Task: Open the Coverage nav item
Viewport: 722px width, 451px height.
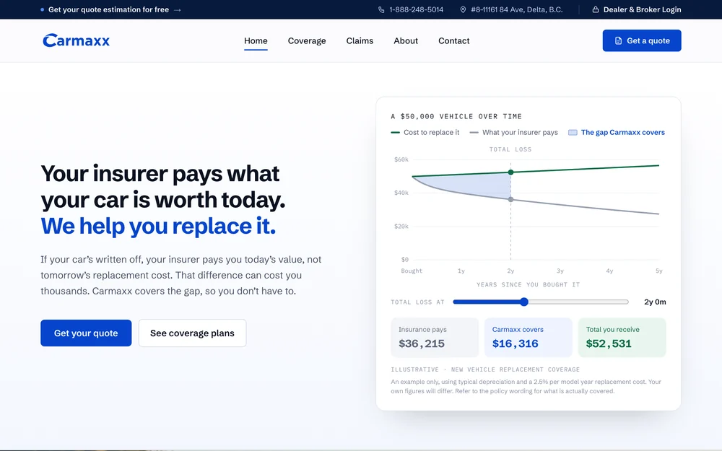Action: tap(307, 40)
